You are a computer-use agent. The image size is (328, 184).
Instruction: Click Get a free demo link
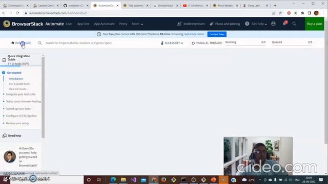pyautogui.click(x=194, y=34)
